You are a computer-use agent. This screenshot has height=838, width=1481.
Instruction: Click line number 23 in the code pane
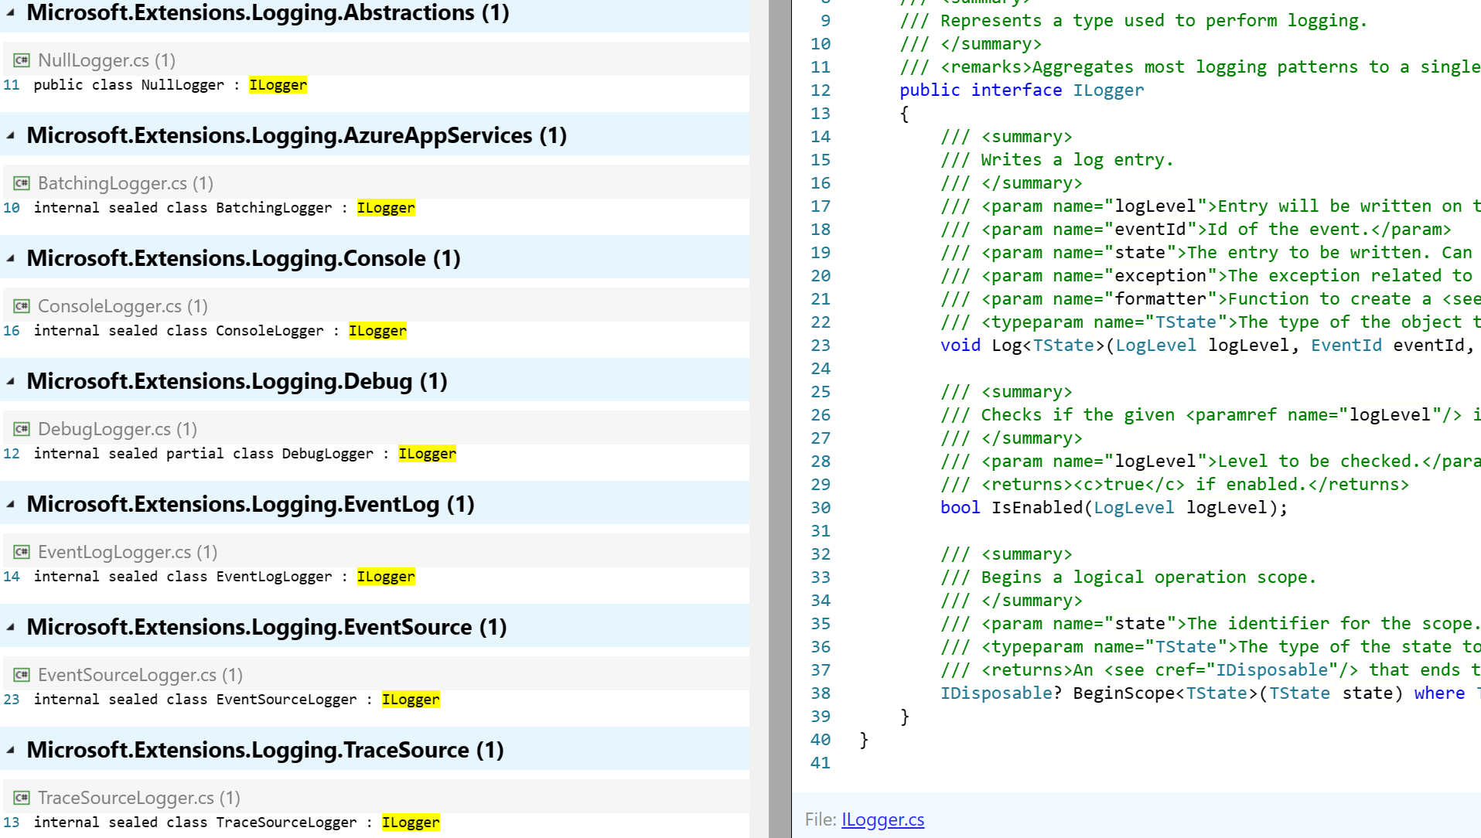(x=821, y=346)
